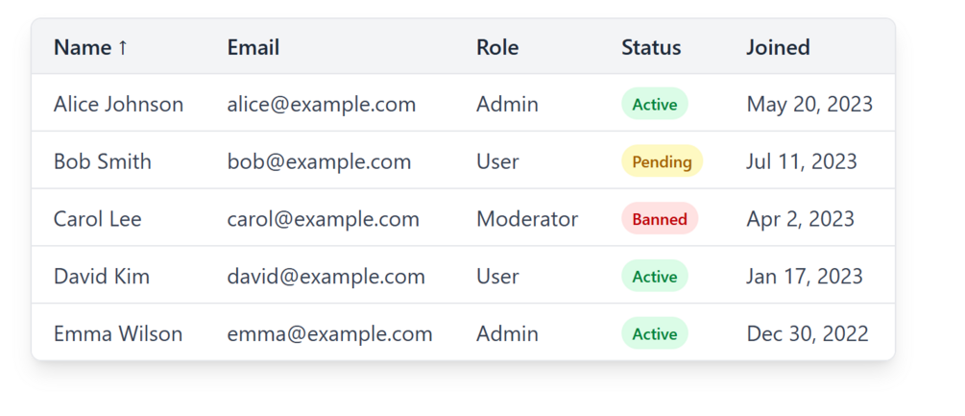This screenshot has height=416, width=965.
Task: Click the Joined column header
Action: tap(778, 47)
